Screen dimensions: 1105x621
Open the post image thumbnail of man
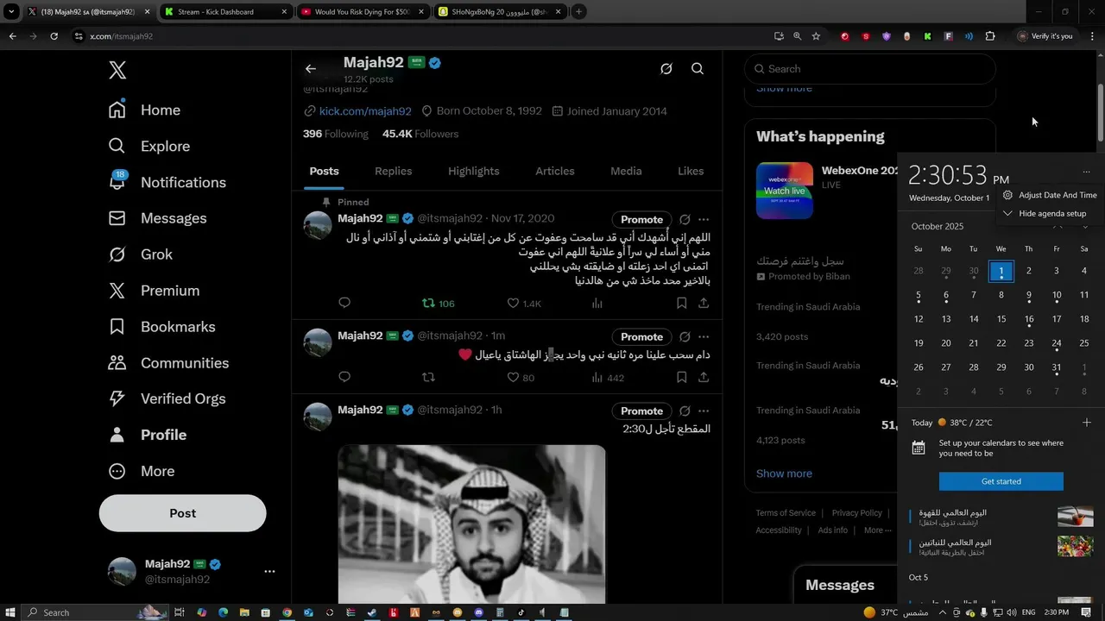(471, 524)
